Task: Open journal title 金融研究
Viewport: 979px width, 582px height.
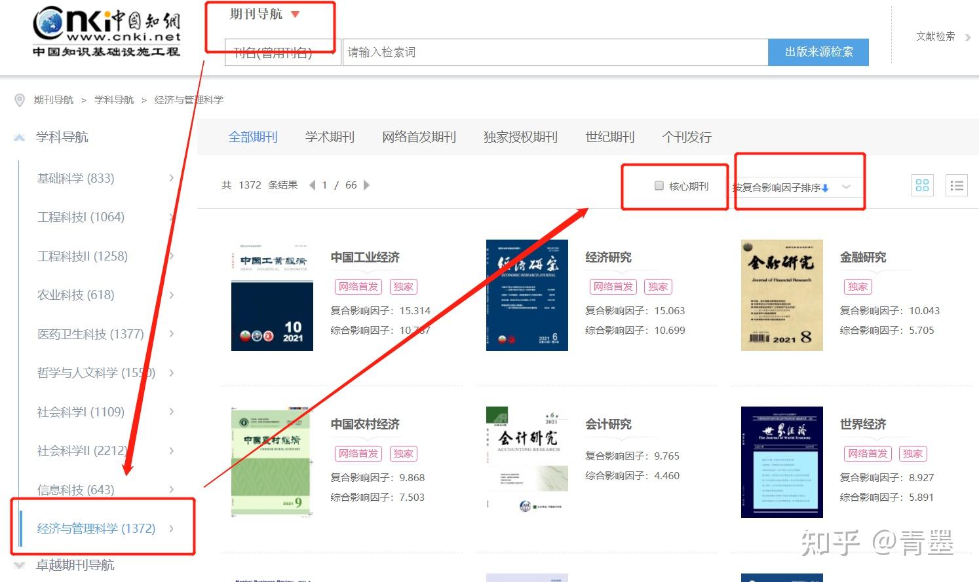Action: coord(863,257)
